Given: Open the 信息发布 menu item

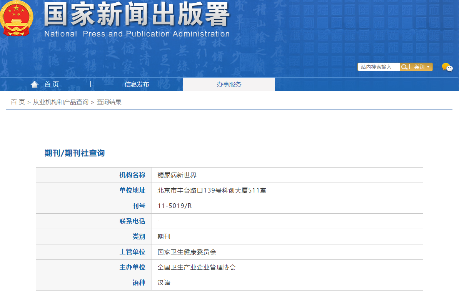Looking at the screenshot, I should [x=137, y=84].
